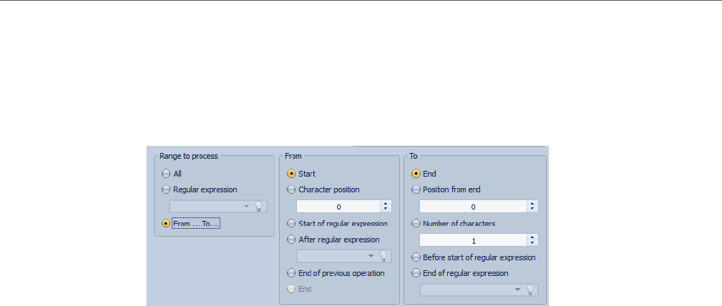Increase the Character position value
This screenshot has width=722, height=306.
386,203
